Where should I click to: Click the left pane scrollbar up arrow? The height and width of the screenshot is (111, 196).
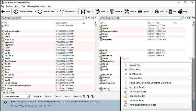(x=96, y=23)
